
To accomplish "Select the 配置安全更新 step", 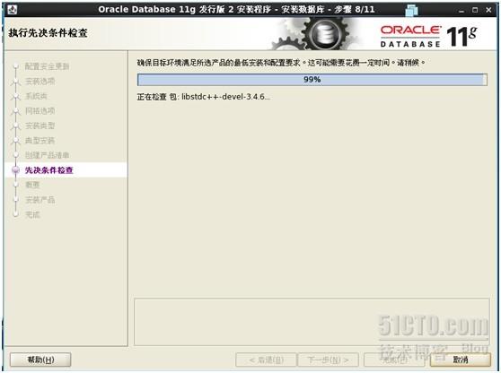I will [47, 66].
